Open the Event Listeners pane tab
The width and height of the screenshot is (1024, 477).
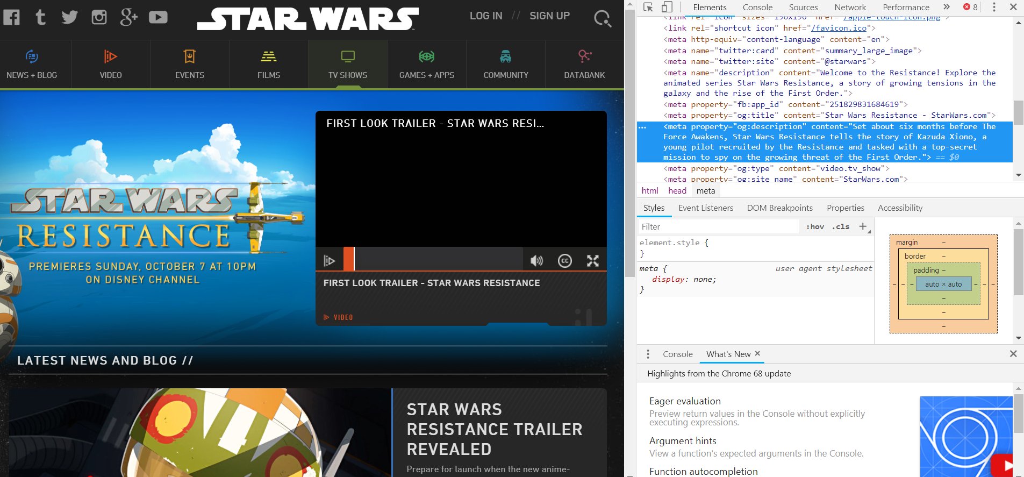[x=706, y=208]
